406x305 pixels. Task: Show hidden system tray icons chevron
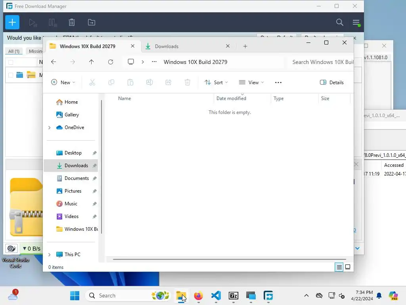coord(306,295)
